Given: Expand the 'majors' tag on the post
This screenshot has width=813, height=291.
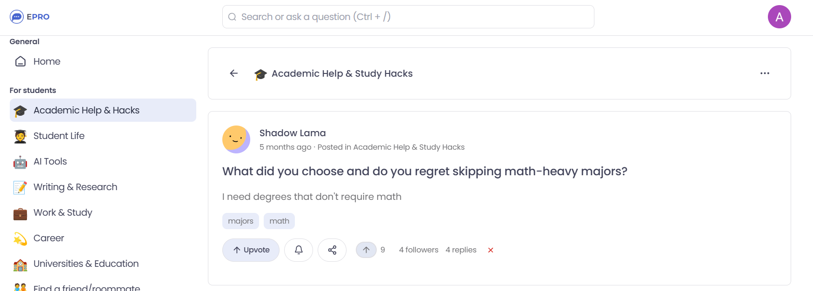Looking at the screenshot, I should click(x=240, y=221).
